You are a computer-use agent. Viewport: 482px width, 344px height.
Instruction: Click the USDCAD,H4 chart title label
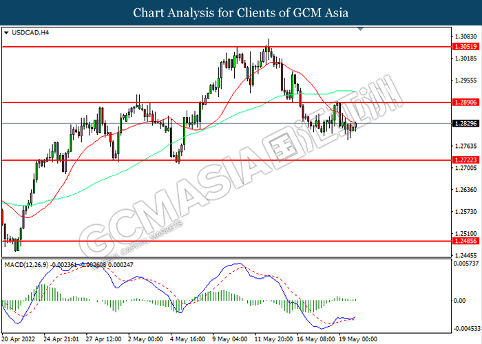click(x=30, y=32)
